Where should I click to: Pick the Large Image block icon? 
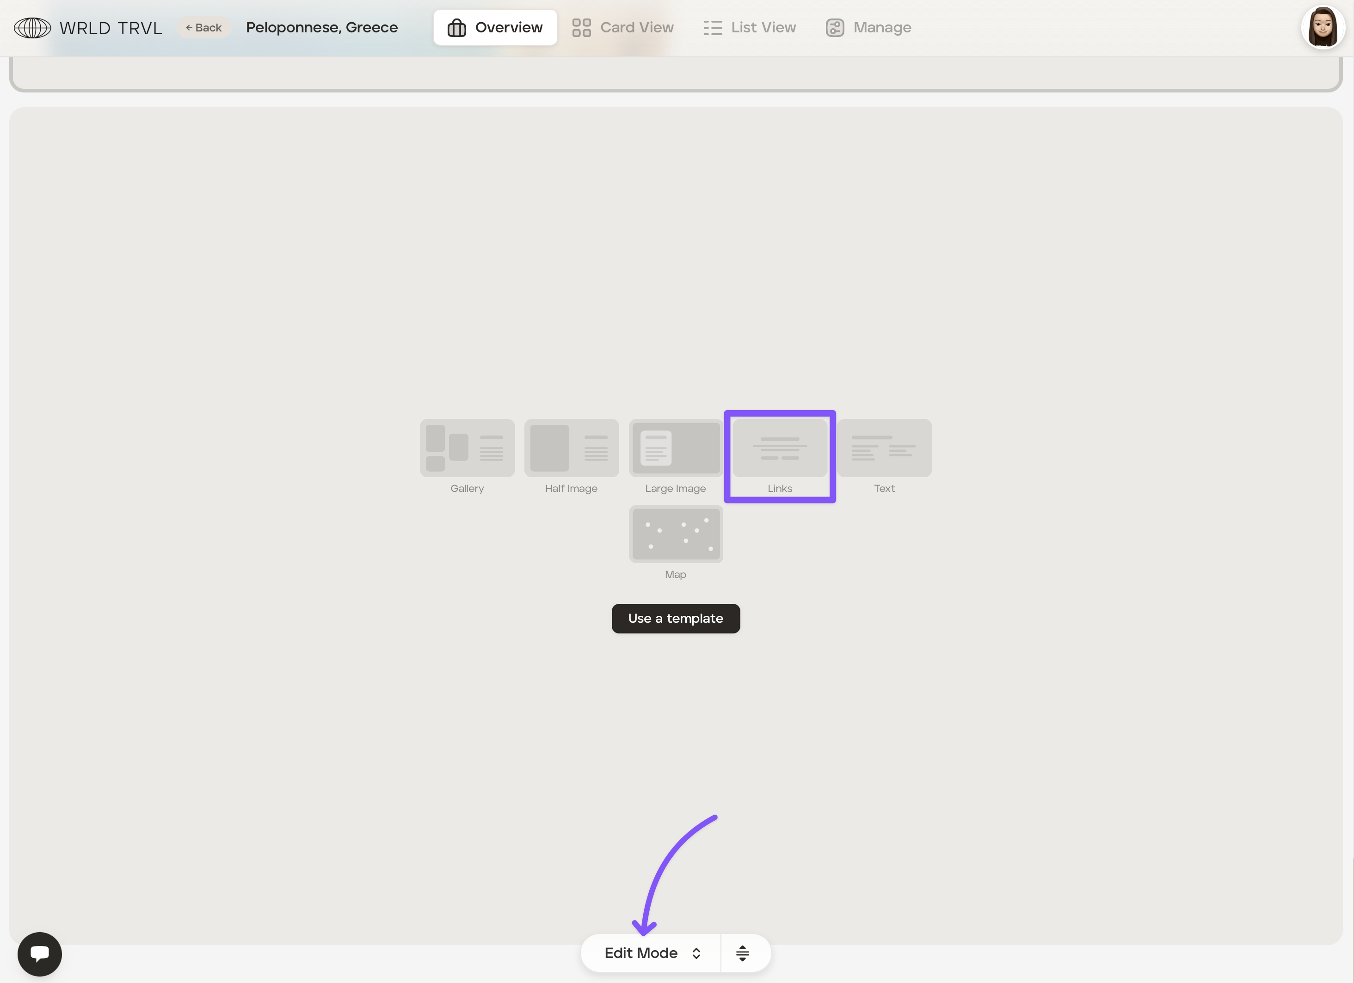[675, 448]
